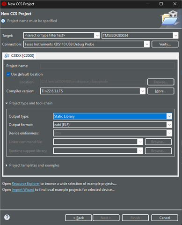Open the Connection dropdown arrow

coord(147,44)
